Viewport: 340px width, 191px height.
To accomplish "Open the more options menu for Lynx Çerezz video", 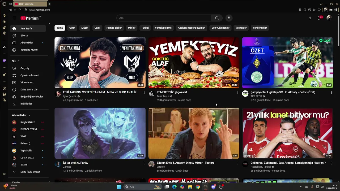I will [144, 93].
